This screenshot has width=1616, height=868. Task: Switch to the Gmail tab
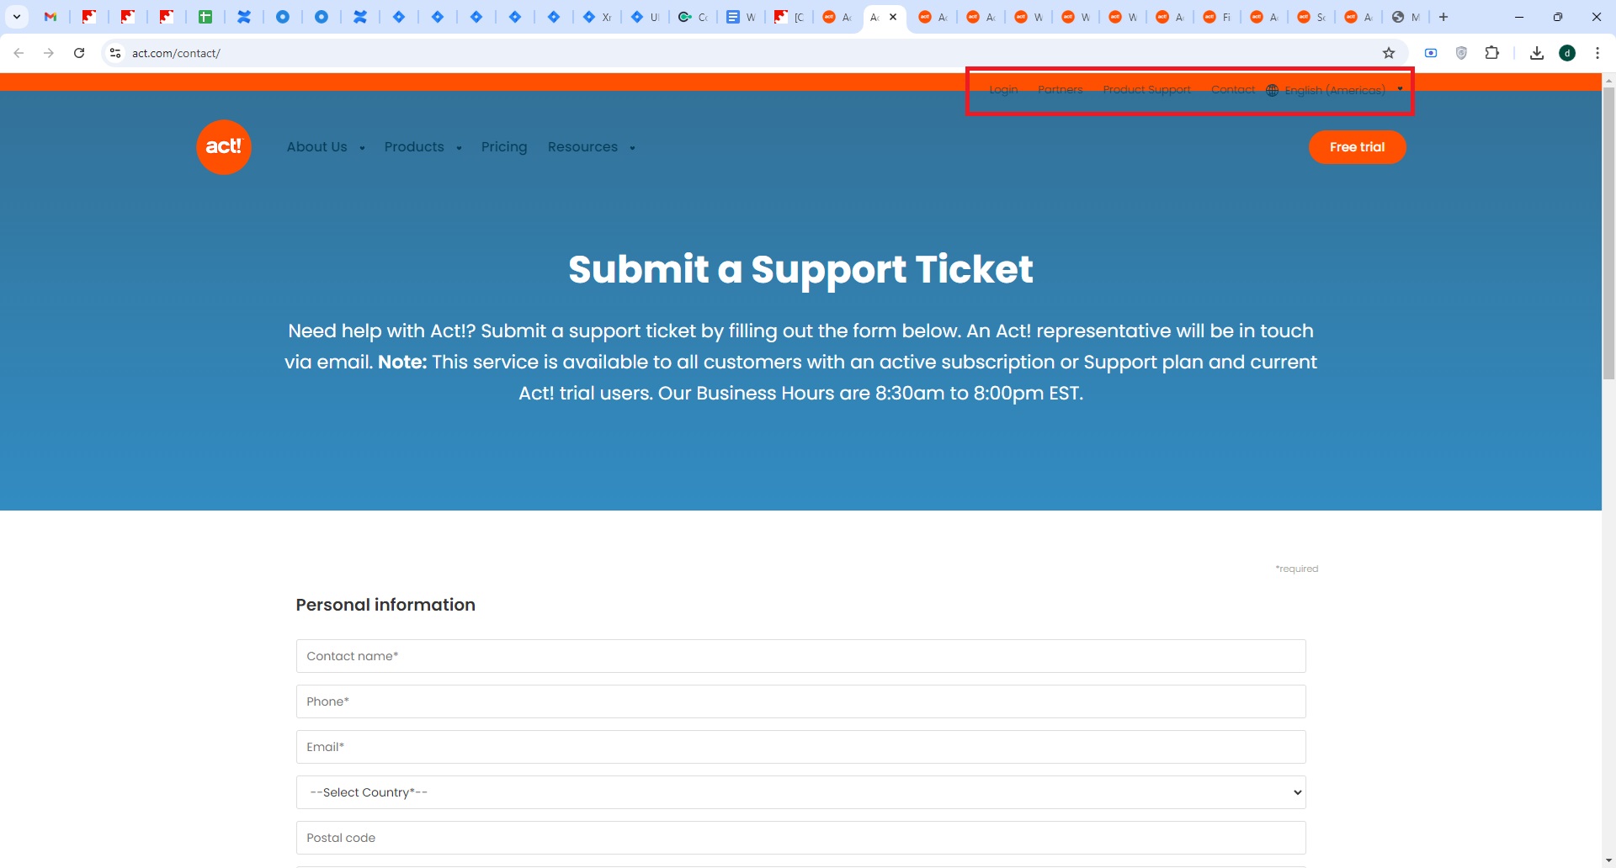point(50,17)
